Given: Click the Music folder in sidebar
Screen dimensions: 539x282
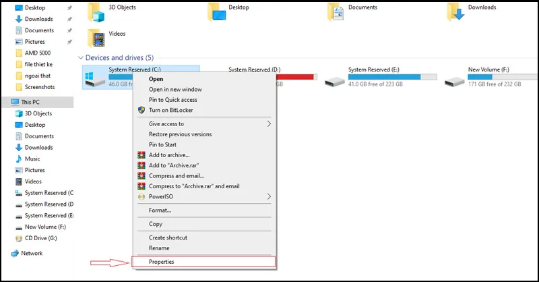Looking at the screenshot, I should (x=32, y=159).
